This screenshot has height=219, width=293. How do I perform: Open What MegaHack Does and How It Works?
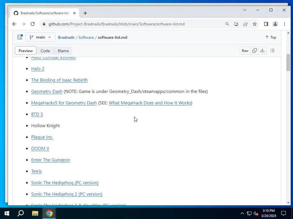pyautogui.click(x=150, y=103)
